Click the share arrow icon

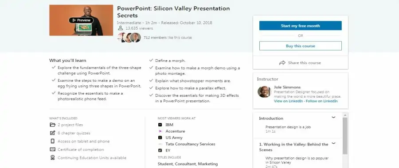tap(282, 63)
